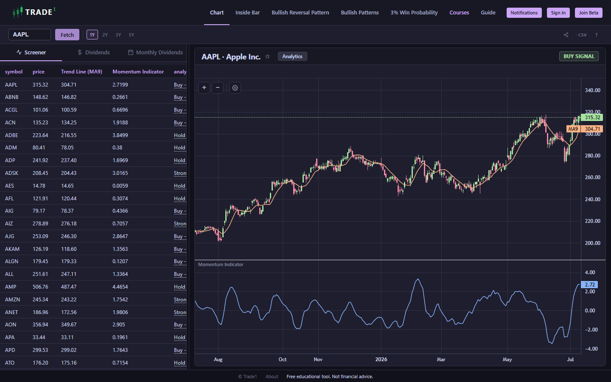Select the AIG row symbol
Screen dimensions: 611x382
(9, 211)
